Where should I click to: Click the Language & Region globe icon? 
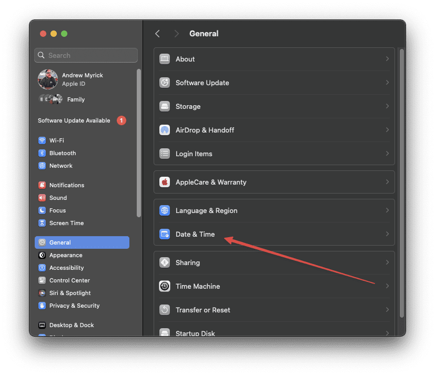pyautogui.click(x=165, y=210)
